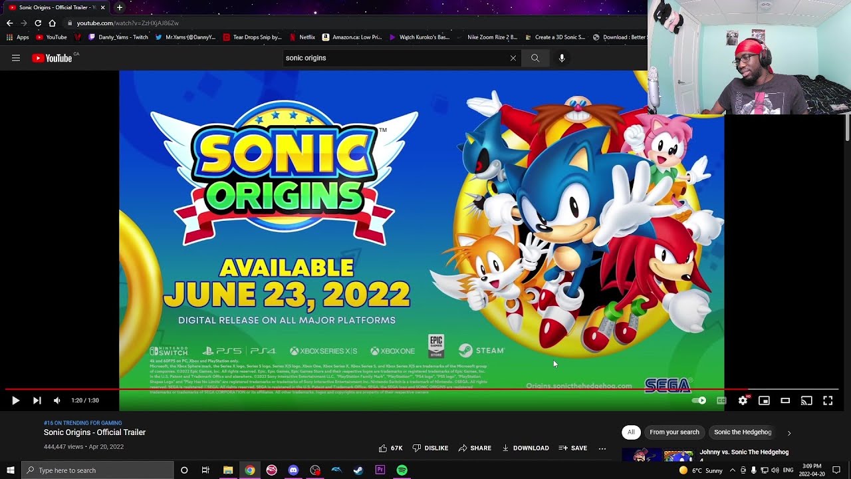Open the #16 on Trending for Gaming link
This screenshot has height=479, width=851.
tap(82, 423)
